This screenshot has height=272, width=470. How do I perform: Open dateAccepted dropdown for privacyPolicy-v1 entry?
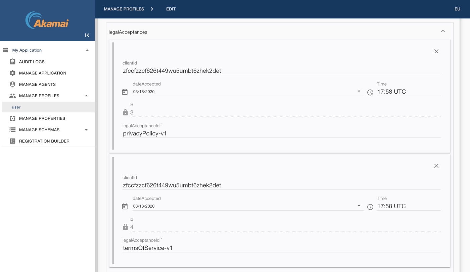tap(359, 92)
